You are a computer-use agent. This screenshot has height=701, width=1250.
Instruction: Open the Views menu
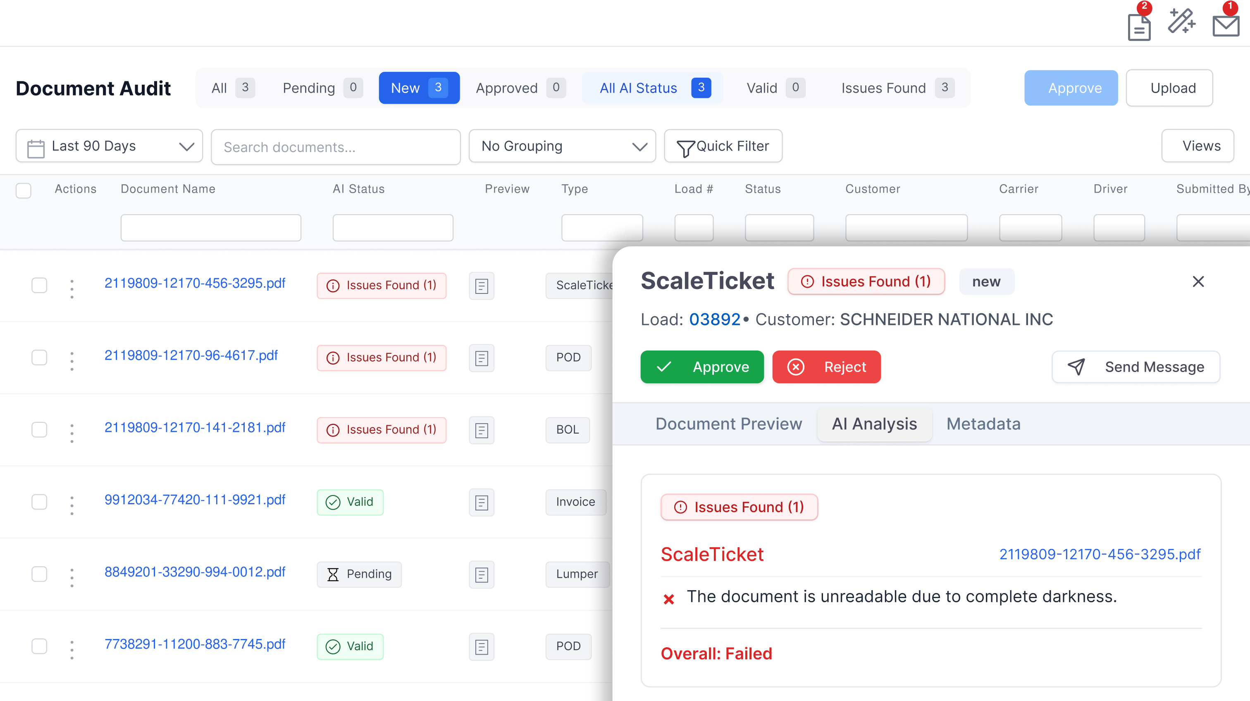pyautogui.click(x=1198, y=146)
